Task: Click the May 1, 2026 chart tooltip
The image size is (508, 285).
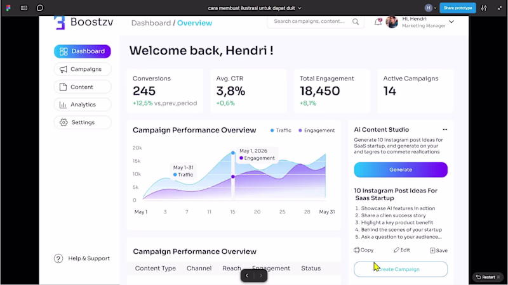Action: pos(257,155)
